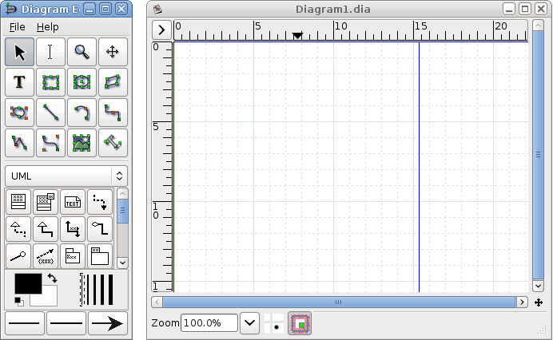Toggle snap-to-grid button
The width and height of the screenshot is (553, 340).
(x=273, y=322)
